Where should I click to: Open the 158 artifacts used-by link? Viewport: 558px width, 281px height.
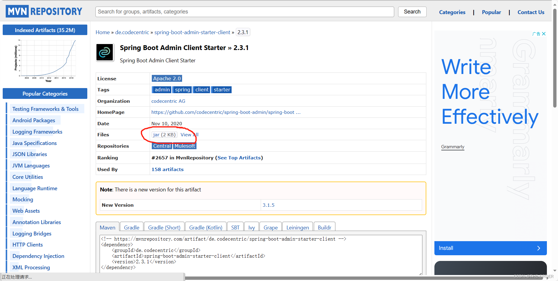(x=167, y=169)
